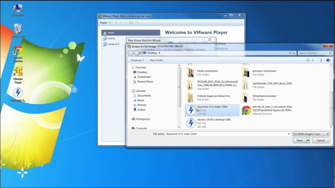The width and height of the screenshot is (335, 188).
Task: Select the Trebuie bagat pe stickul mic folder
Action: [212, 98]
